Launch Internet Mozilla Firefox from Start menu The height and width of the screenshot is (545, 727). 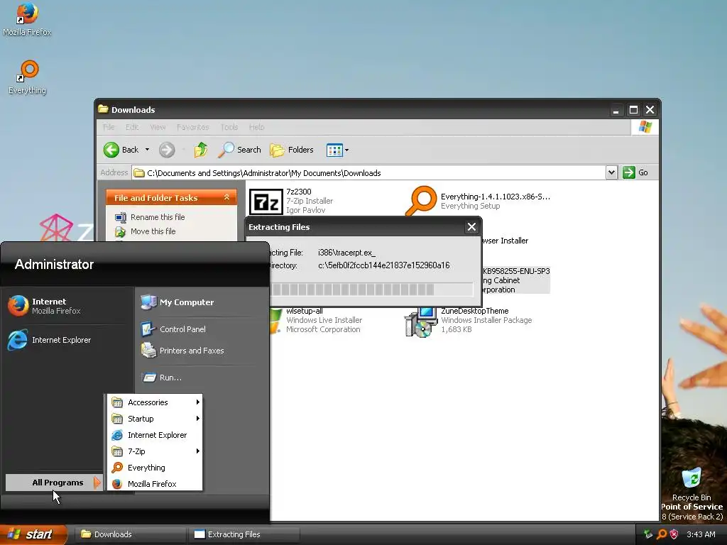(x=68, y=306)
